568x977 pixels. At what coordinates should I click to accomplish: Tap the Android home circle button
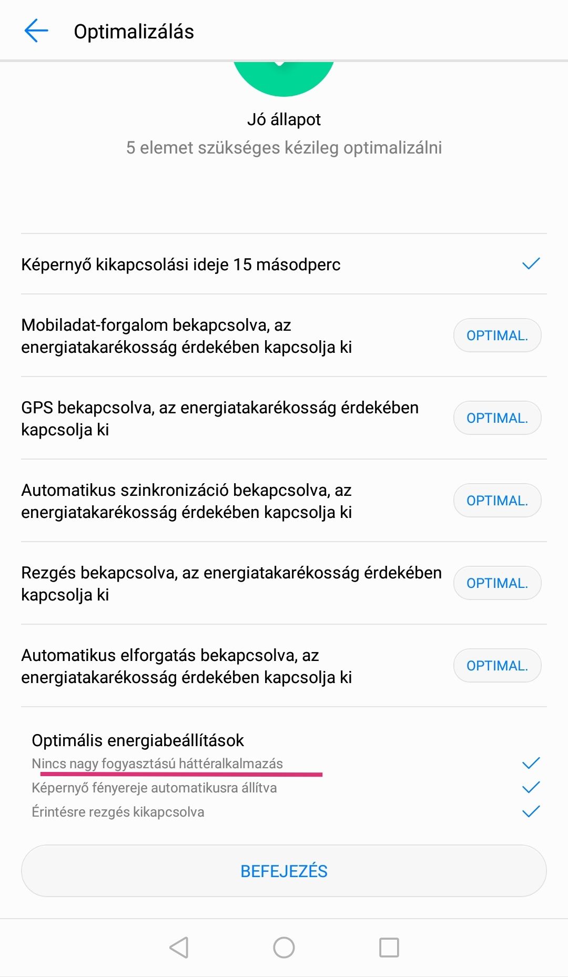(x=284, y=948)
